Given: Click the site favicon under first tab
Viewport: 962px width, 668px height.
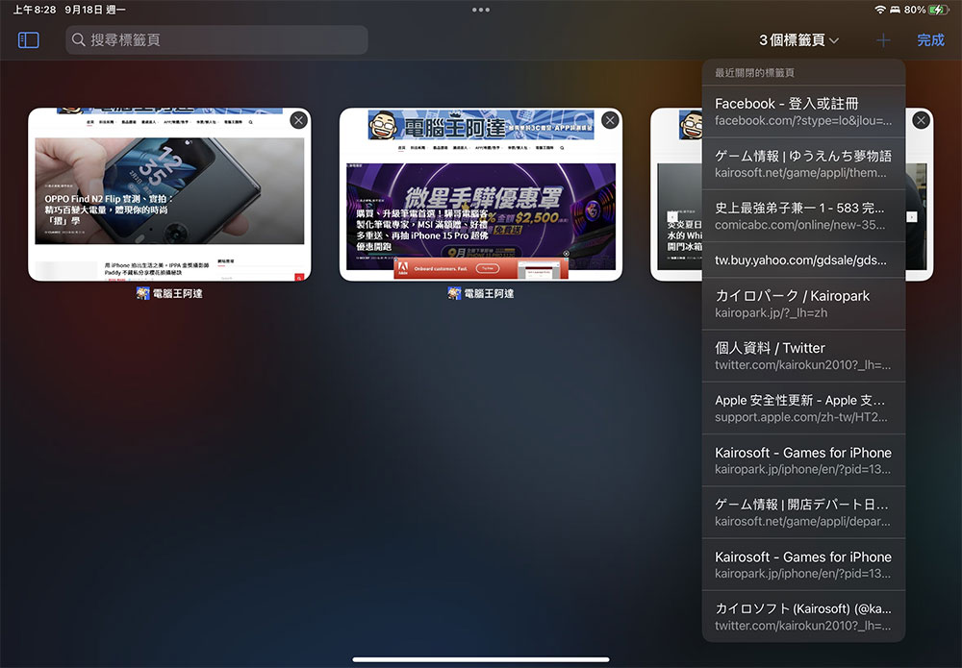Looking at the screenshot, I should pos(143,293).
